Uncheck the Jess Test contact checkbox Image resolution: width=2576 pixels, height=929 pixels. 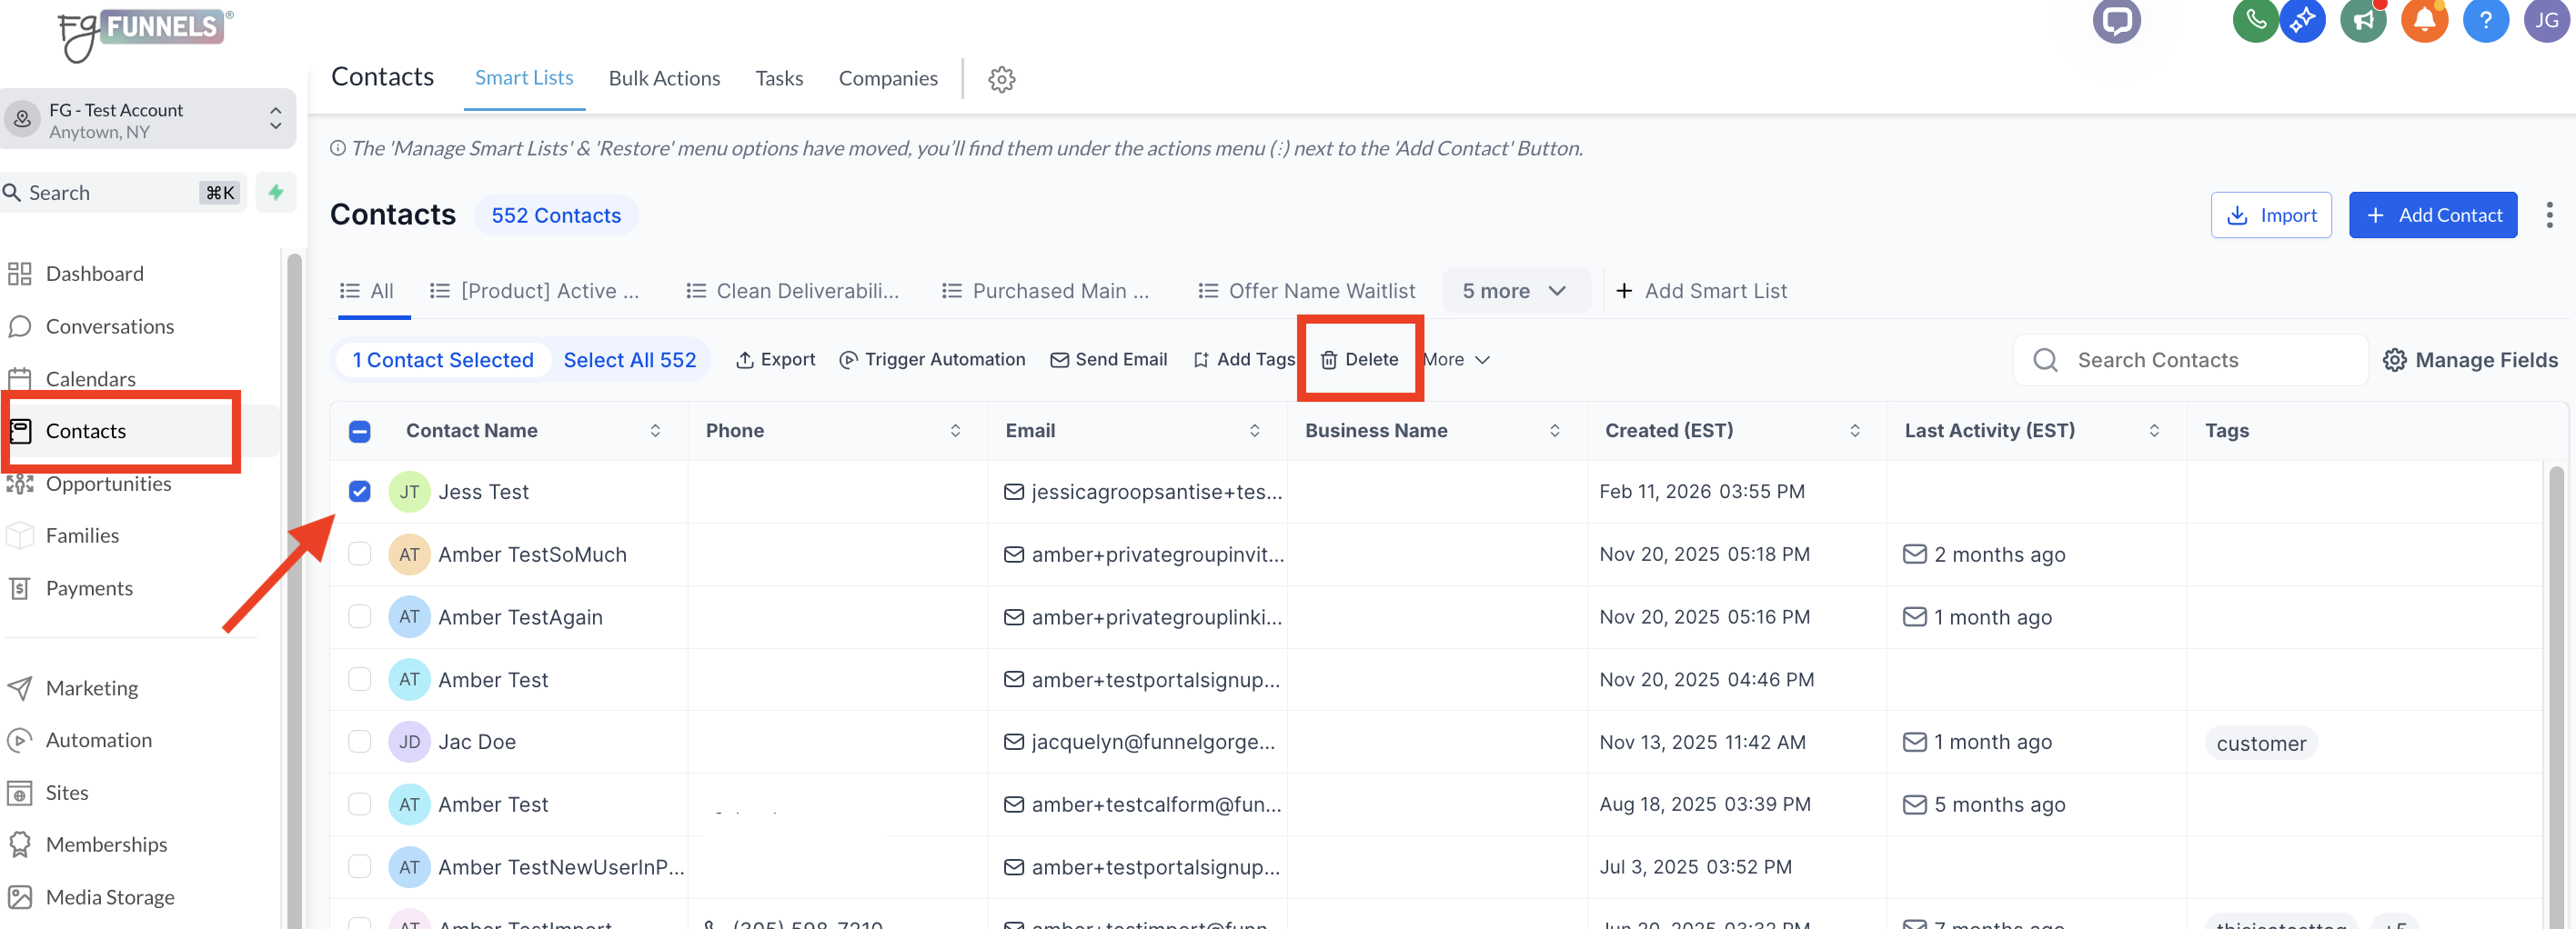pyautogui.click(x=360, y=492)
